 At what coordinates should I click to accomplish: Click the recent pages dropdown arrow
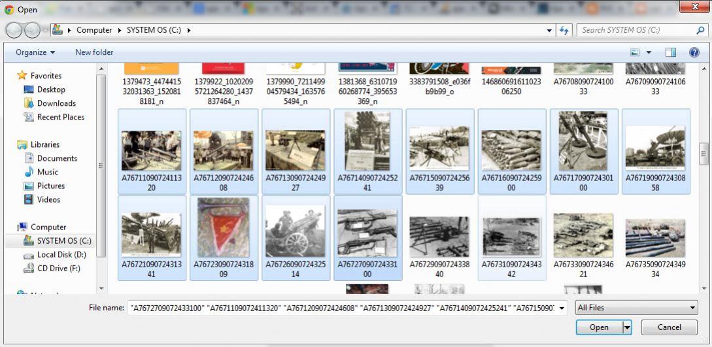(x=45, y=31)
